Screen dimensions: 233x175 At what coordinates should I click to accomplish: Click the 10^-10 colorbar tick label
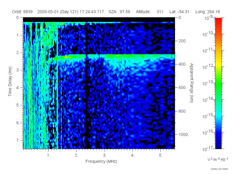click(x=208, y=34)
